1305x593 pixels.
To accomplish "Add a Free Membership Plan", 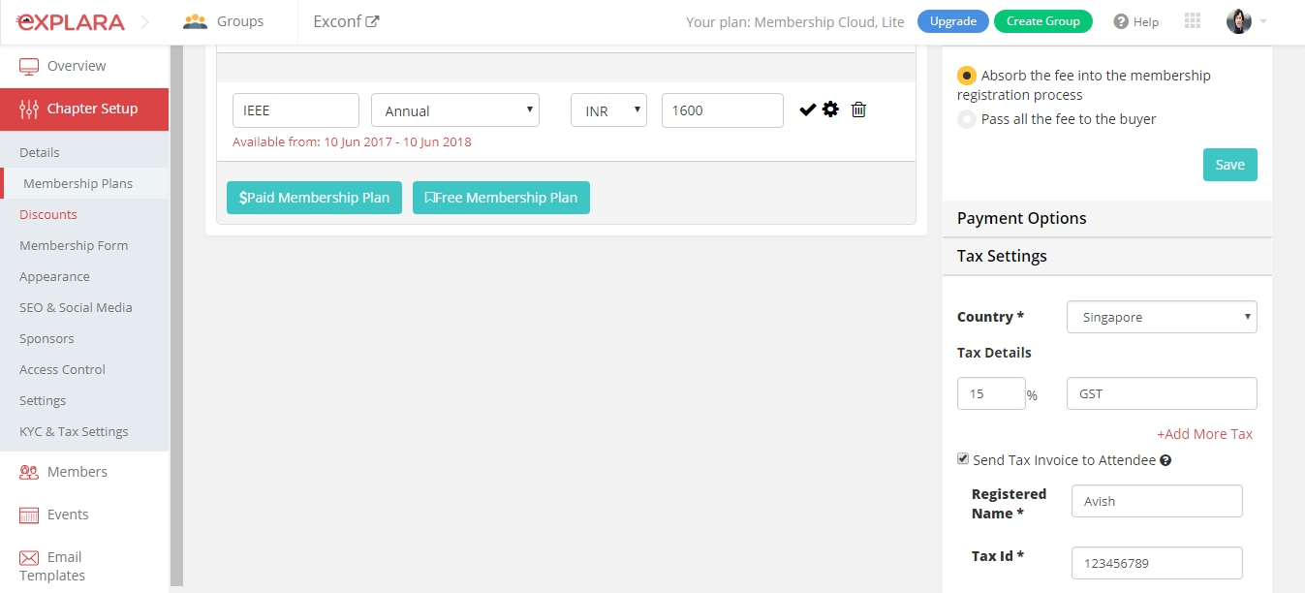I will click(501, 198).
